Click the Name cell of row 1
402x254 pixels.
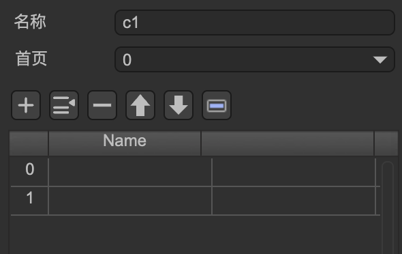130,201
